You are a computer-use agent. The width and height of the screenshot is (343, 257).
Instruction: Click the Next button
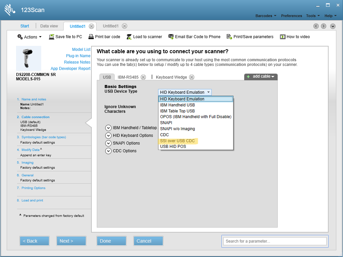point(71,241)
